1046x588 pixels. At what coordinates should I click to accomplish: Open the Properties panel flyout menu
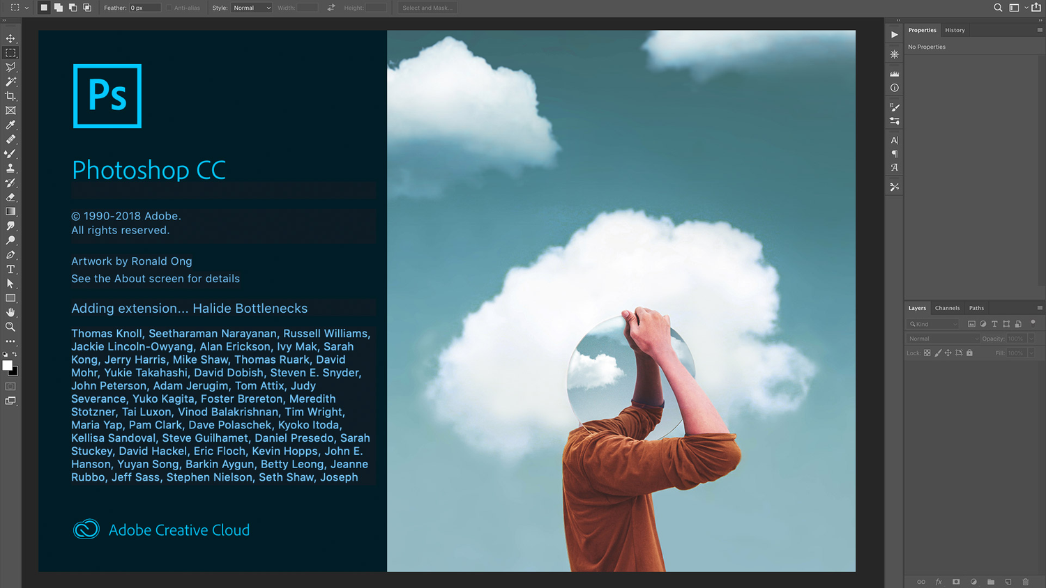tap(1040, 30)
